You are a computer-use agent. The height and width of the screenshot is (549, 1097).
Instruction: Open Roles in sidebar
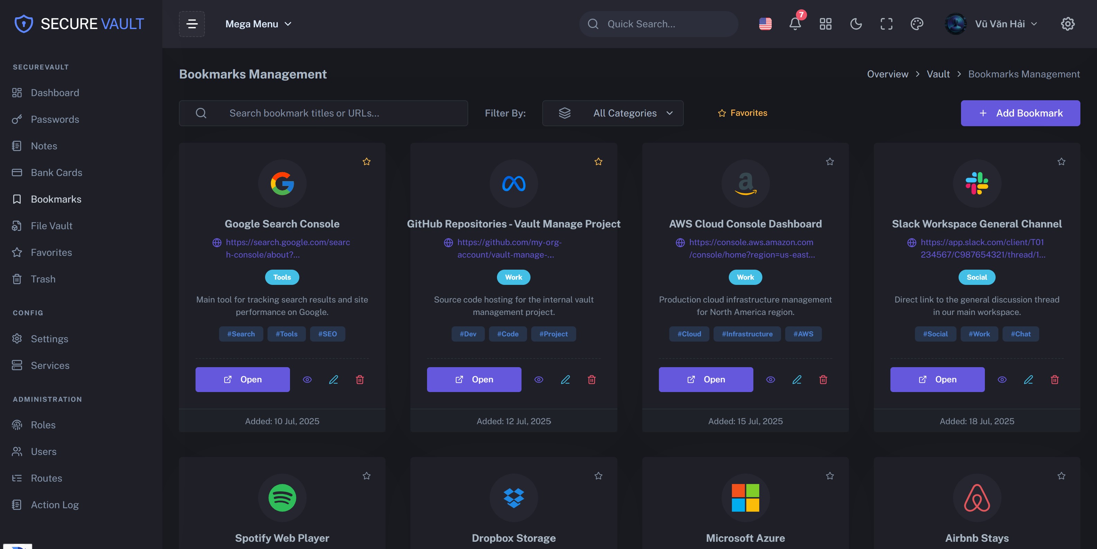point(34,425)
